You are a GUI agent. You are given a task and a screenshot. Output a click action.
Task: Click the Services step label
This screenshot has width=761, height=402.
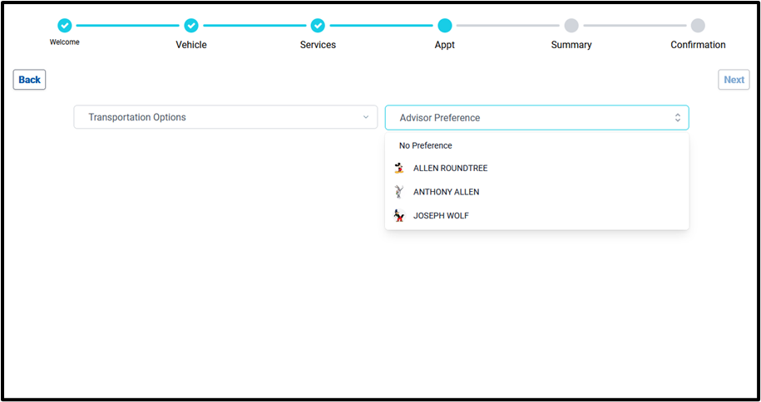318,45
